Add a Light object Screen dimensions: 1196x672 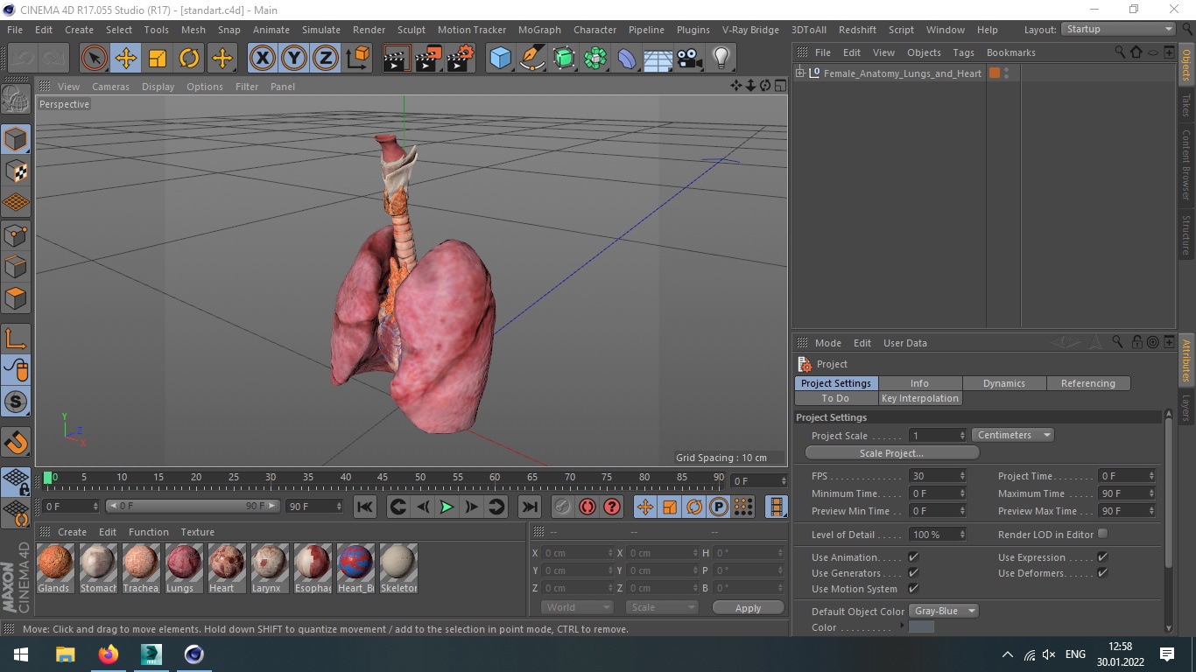tap(721, 59)
